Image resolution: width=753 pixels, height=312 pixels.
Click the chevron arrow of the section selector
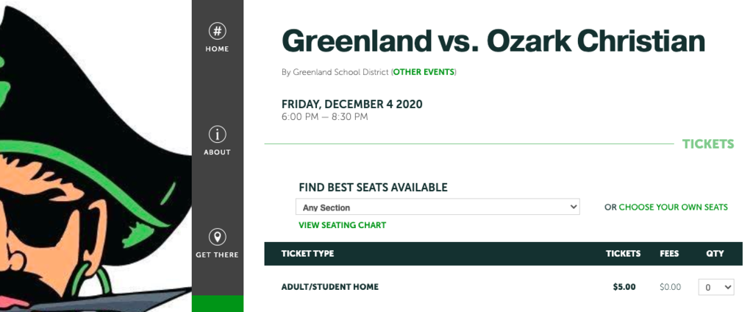(x=573, y=208)
